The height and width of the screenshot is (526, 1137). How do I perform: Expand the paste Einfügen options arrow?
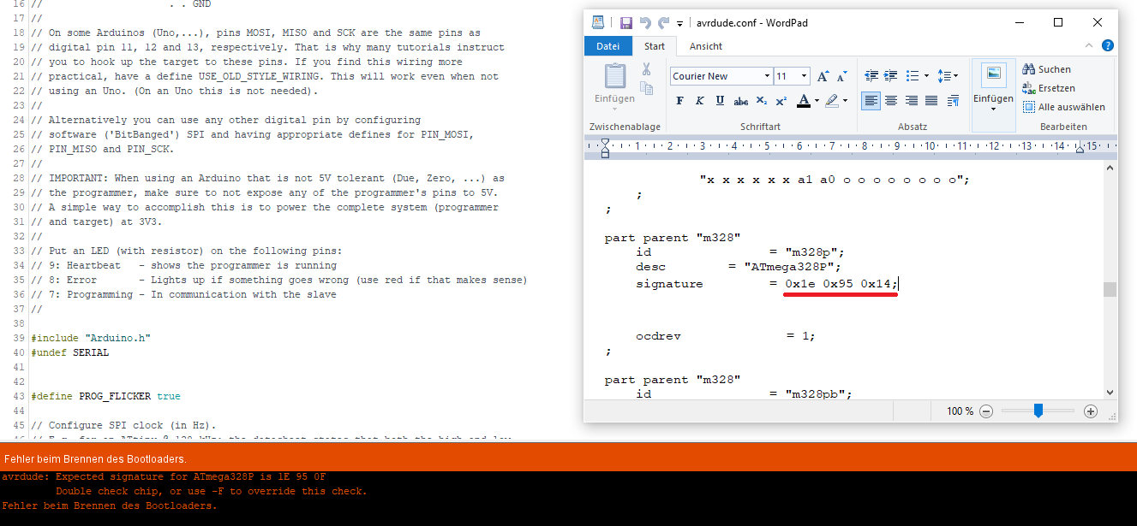[615, 109]
